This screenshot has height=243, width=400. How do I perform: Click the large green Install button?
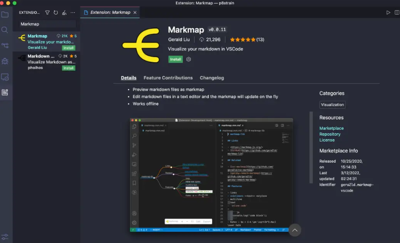tap(175, 59)
